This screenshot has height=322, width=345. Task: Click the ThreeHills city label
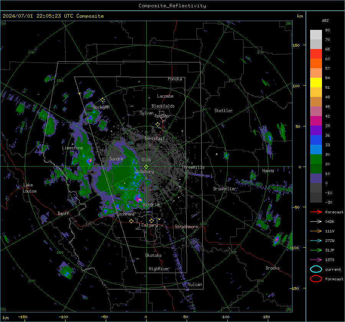tap(193, 167)
